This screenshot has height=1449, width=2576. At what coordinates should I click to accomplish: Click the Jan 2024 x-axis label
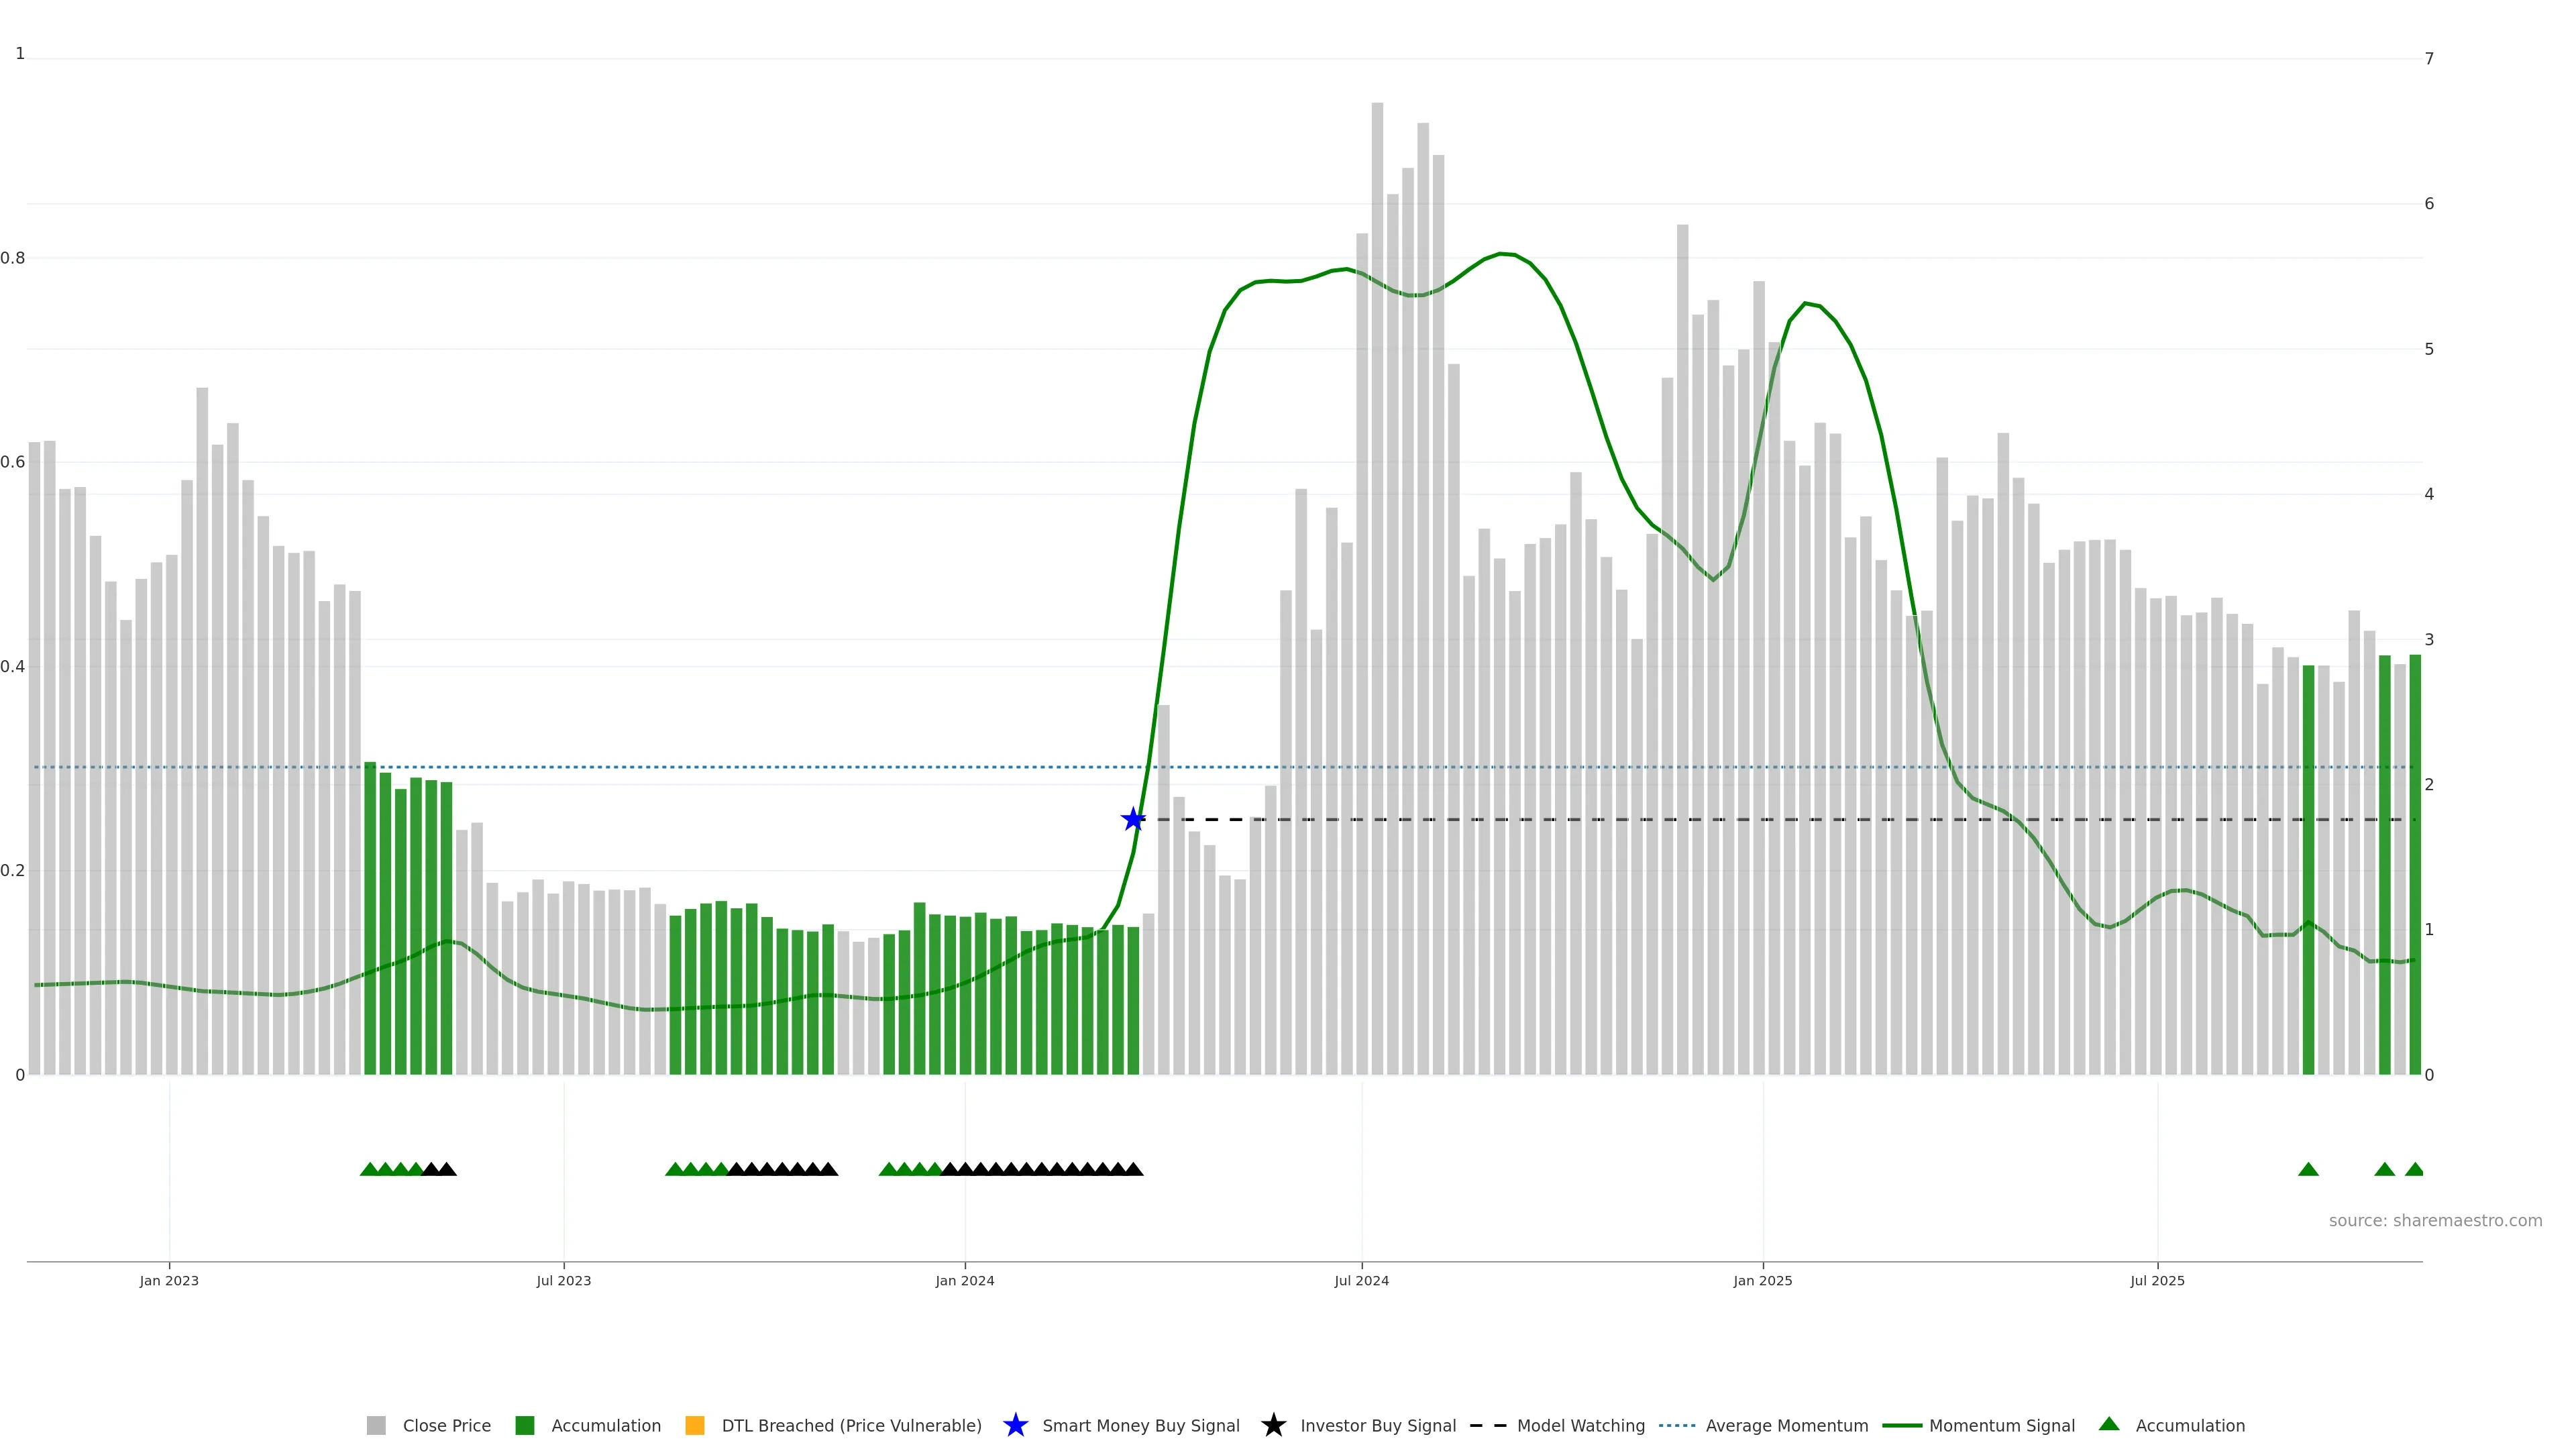[965, 1281]
